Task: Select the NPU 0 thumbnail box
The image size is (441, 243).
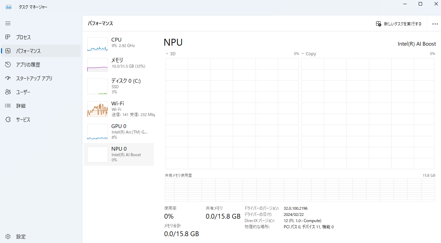Action: (x=98, y=154)
